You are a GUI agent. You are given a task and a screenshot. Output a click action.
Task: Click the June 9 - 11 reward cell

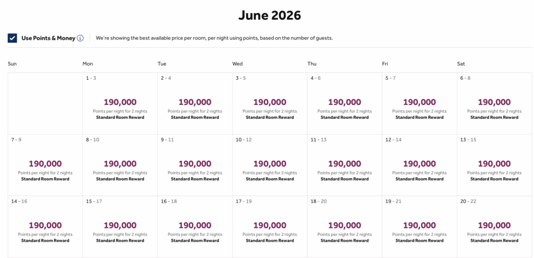pyautogui.click(x=195, y=165)
